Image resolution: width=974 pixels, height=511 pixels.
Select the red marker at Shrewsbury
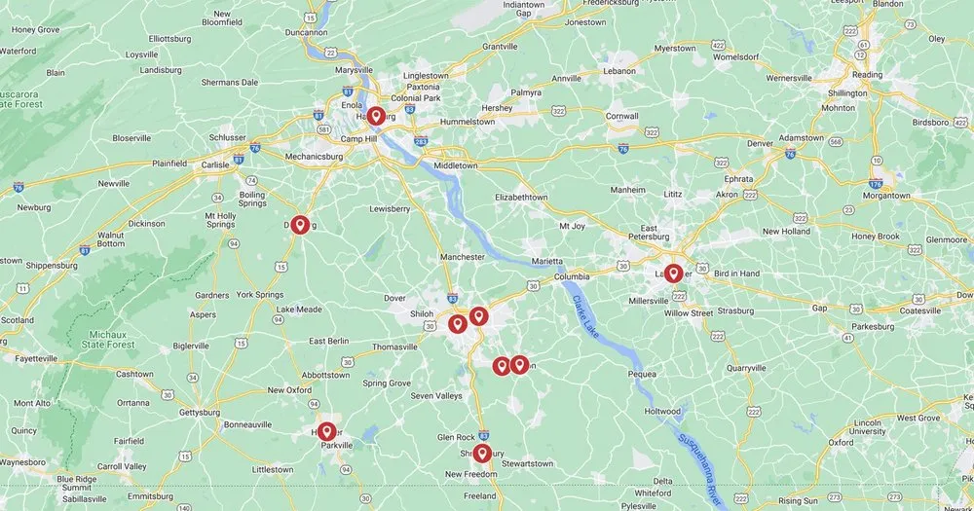482,454
